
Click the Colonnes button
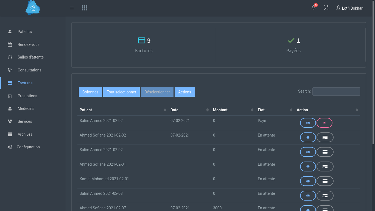90,92
